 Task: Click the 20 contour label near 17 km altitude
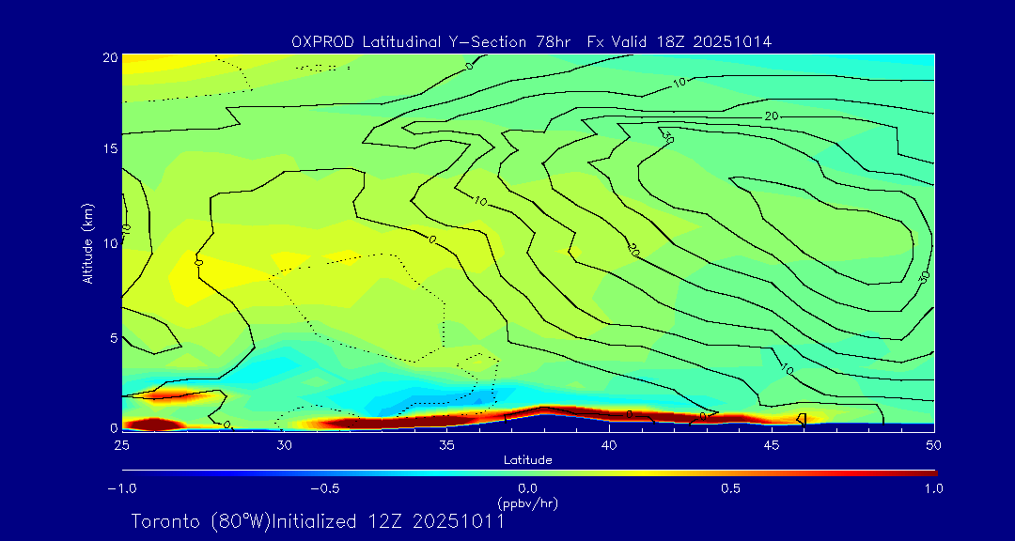tap(773, 116)
